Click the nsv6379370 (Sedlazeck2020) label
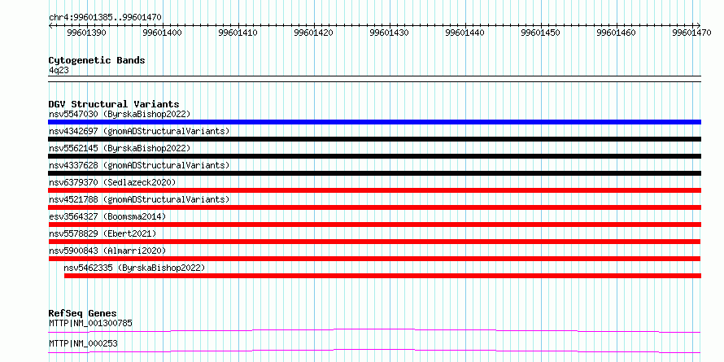The width and height of the screenshot is (724, 362). [x=112, y=182]
